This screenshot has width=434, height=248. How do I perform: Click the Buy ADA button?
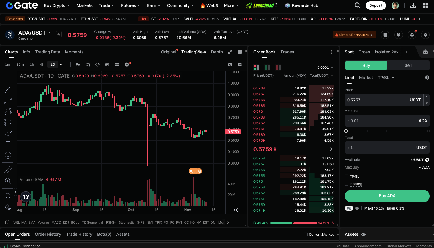pos(387,196)
